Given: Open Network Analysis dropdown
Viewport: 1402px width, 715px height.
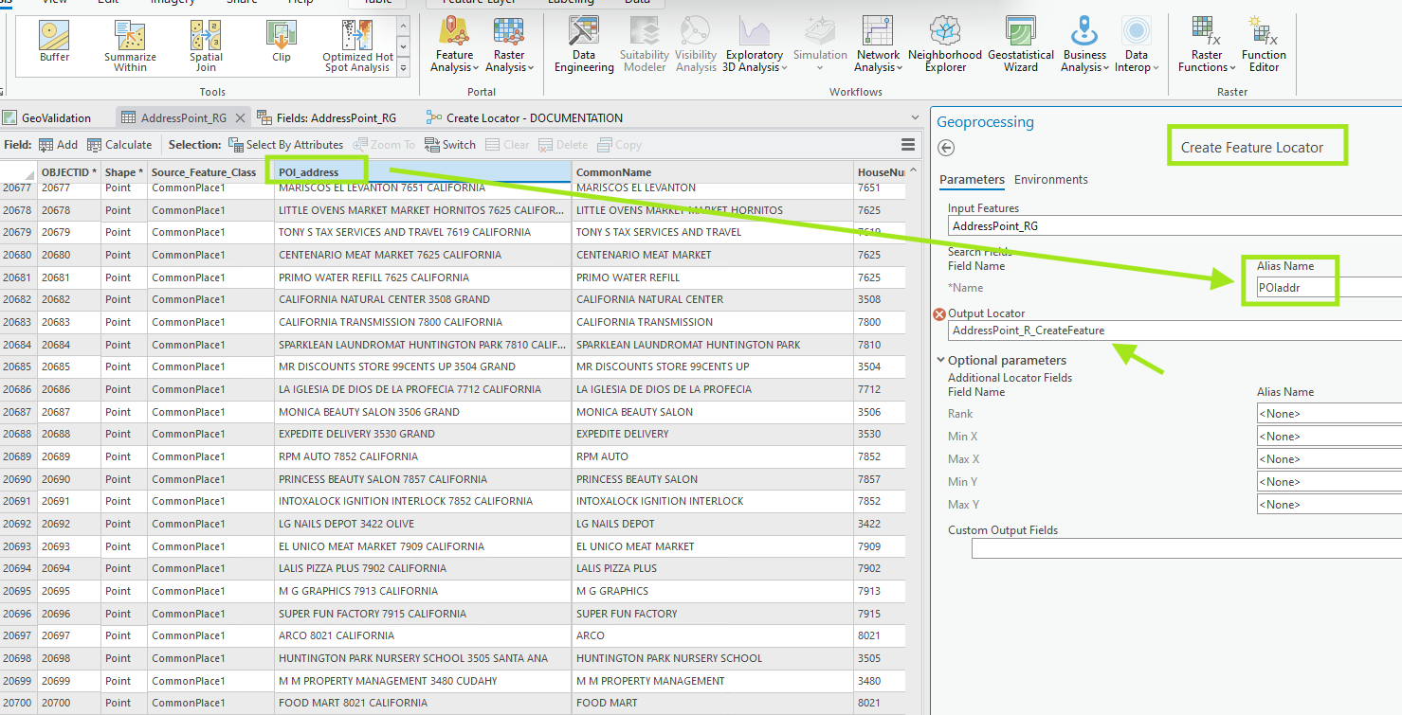Looking at the screenshot, I should click(878, 45).
